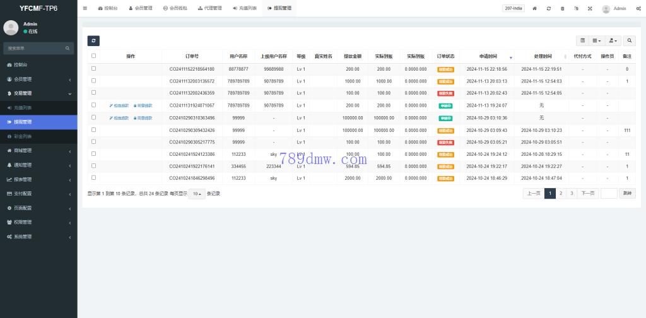646x318 pixels.
Task: Toggle the sidebar hamburger menu icon
Action: point(85,8)
